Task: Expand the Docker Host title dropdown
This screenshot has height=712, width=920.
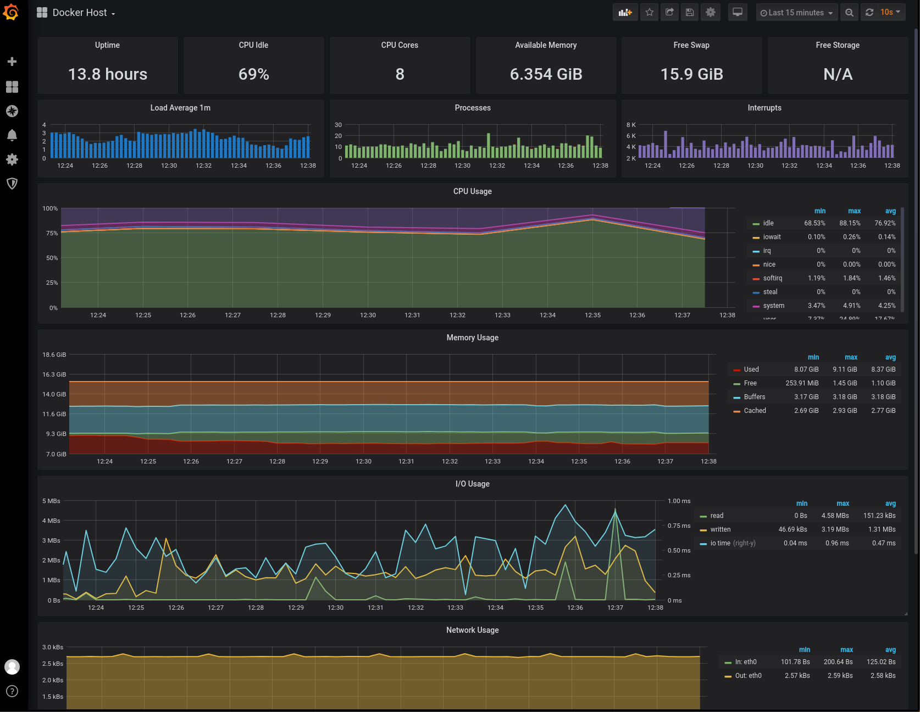Action: 113,12
